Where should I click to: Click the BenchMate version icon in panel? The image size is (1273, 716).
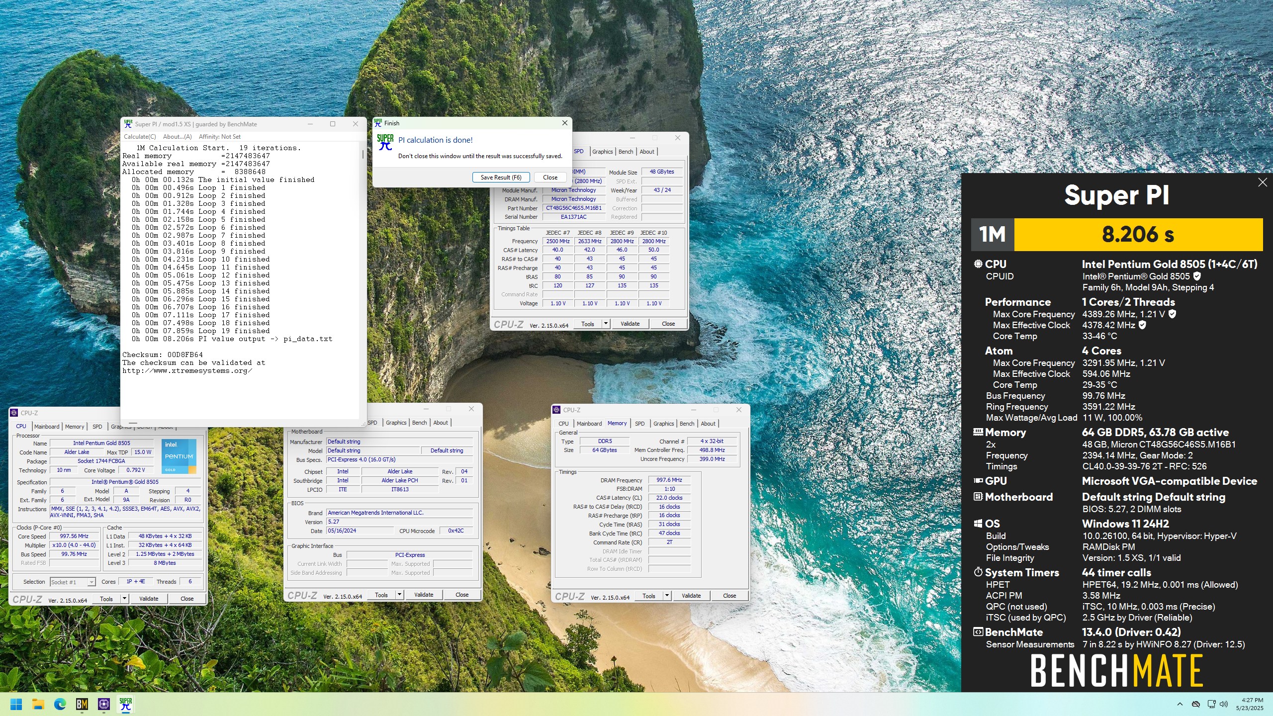point(978,632)
